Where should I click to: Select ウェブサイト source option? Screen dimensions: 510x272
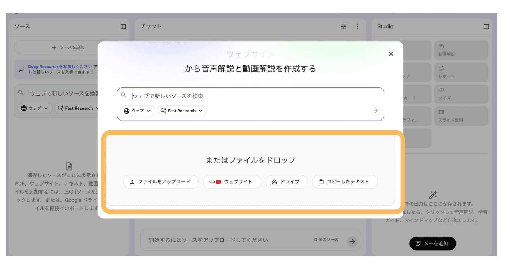click(232, 182)
